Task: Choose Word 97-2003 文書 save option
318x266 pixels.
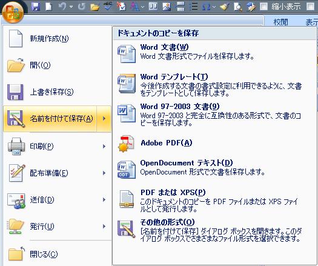Action: [x=214, y=115]
